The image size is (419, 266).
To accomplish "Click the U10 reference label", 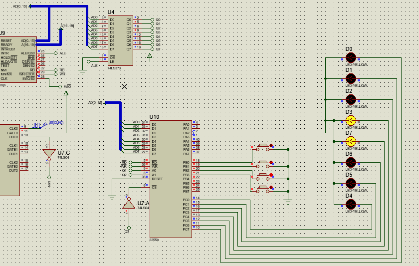I will pyautogui.click(x=154, y=117).
